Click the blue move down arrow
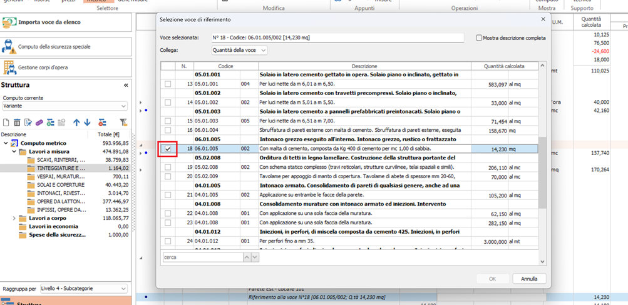Screen dimensions: 628x305 click(87, 122)
